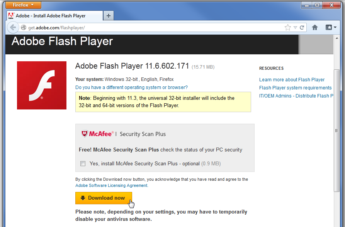Enable McAfee Security Scan Plus install checkbox

pos(83,163)
